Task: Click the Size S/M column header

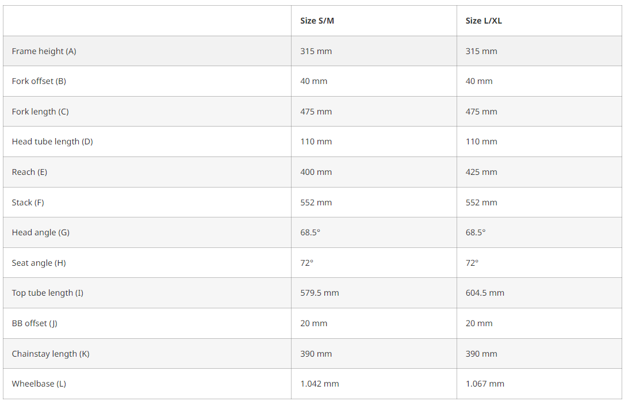Action: click(x=317, y=21)
